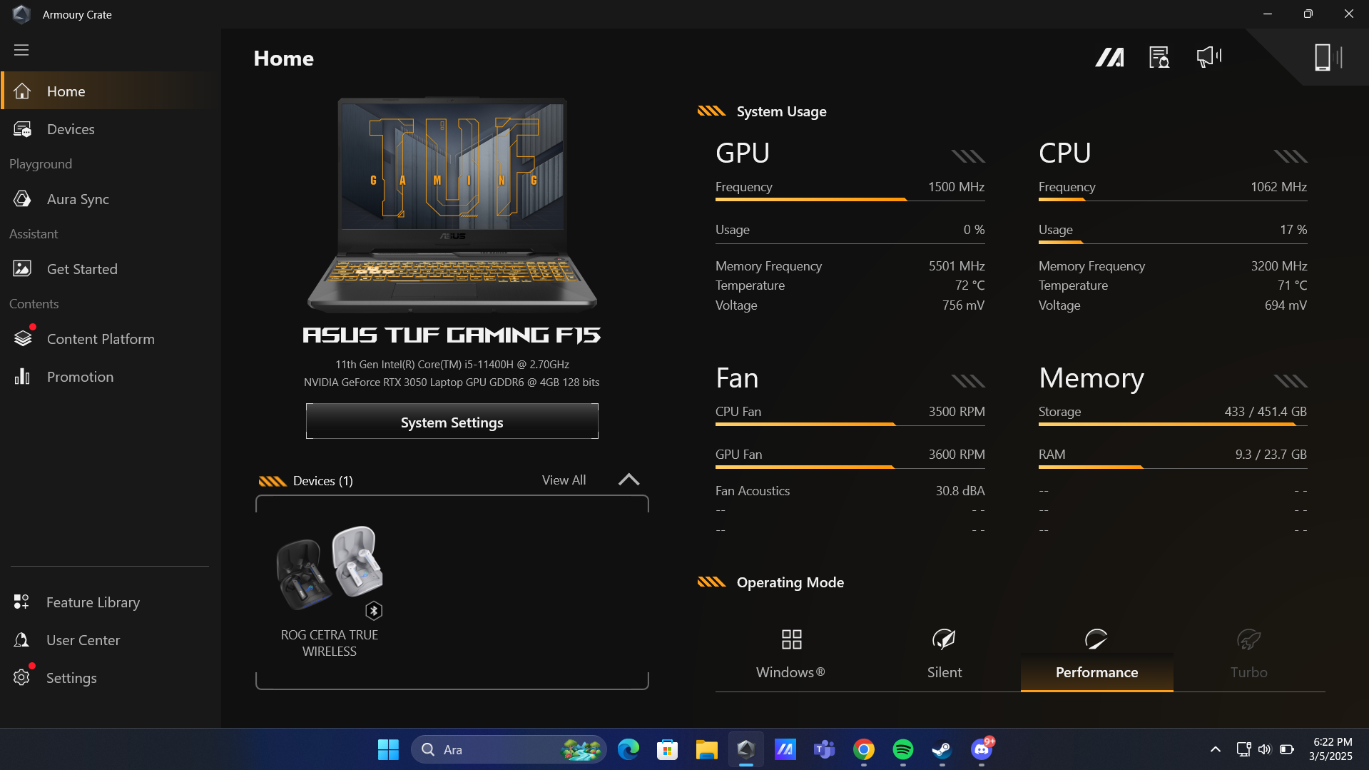Image resolution: width=1369 pixels, height=770 pixels.
Task: Click the Bluetooth badge on the earbuds
Action: 374,611
